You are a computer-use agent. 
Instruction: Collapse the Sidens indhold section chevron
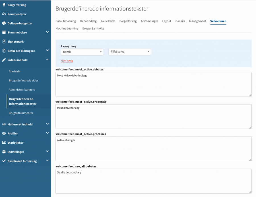[x=47, y=60]
